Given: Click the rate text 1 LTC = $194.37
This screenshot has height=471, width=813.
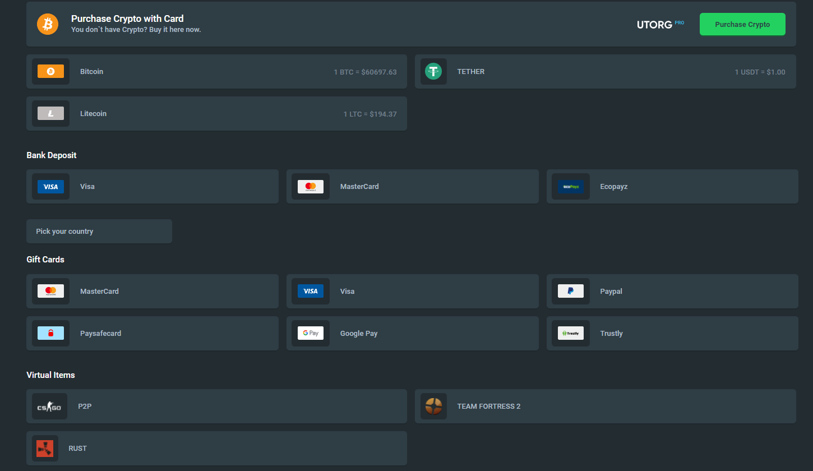Looking at the screenshot, I should click(x=370, y=114).
